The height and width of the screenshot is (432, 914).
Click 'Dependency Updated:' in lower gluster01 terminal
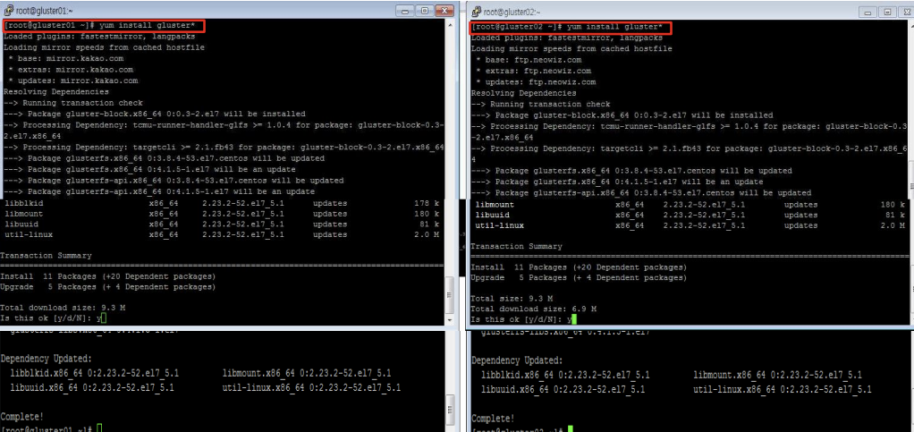[x=46, y=359]
